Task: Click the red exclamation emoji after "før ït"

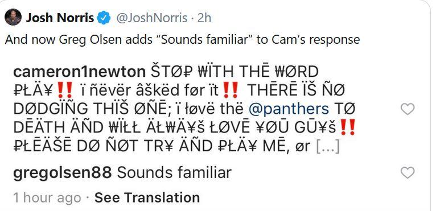Action: point(231,91)
